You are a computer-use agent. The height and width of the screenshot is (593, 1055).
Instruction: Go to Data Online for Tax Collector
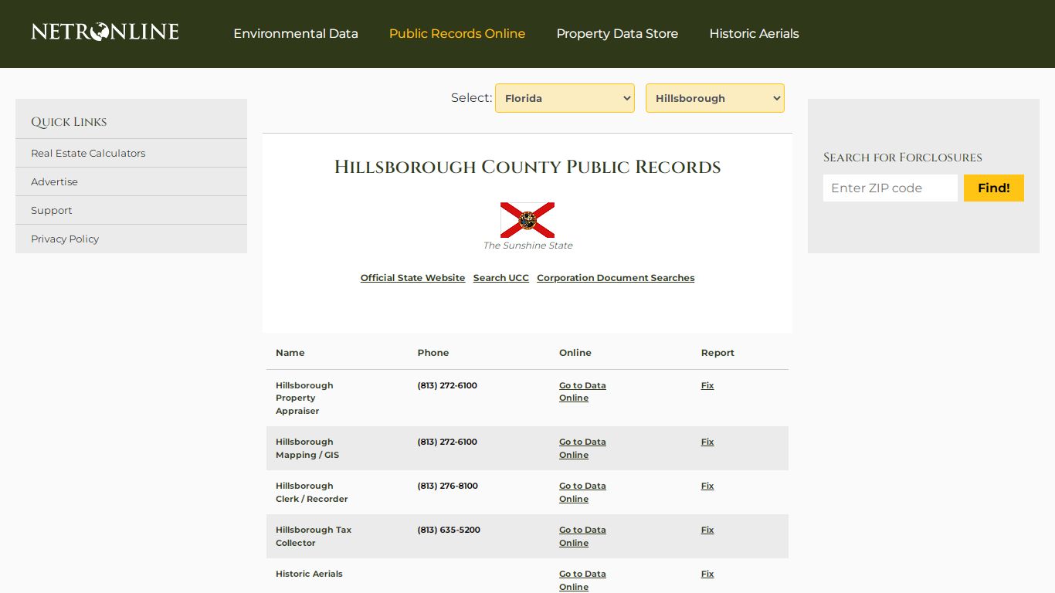(582, 537)
